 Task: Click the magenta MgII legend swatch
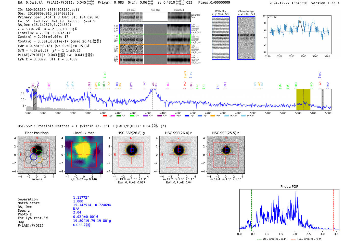[x=173, y=116]
